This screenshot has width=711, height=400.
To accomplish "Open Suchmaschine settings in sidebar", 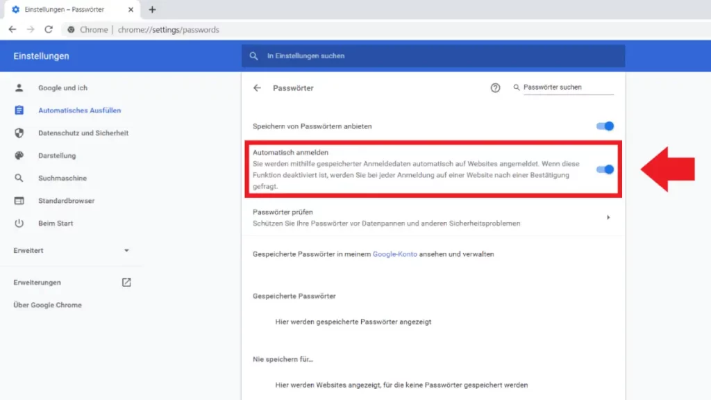I will point(62,178).
